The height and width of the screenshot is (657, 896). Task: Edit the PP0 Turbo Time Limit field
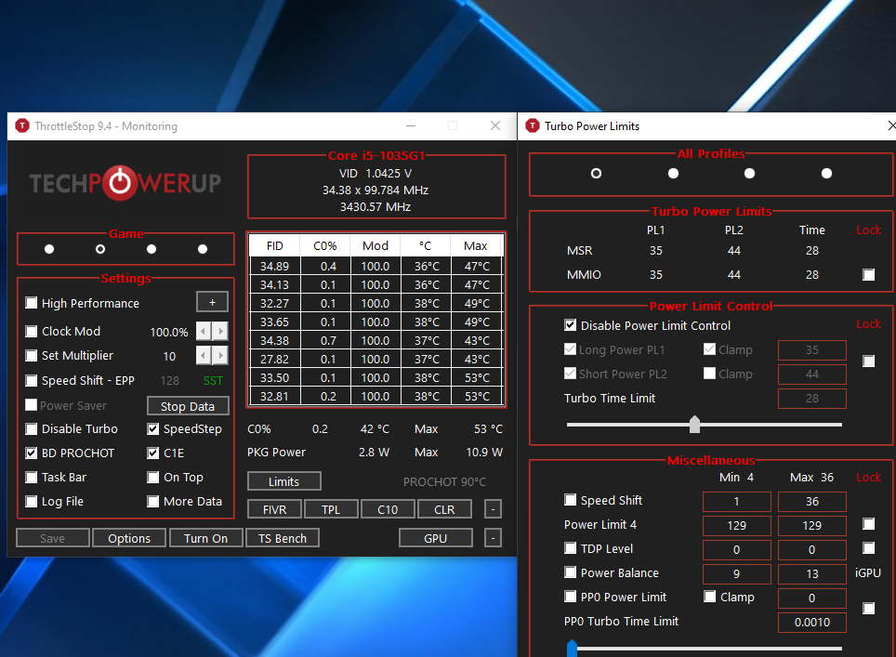[x=812, y=622]
